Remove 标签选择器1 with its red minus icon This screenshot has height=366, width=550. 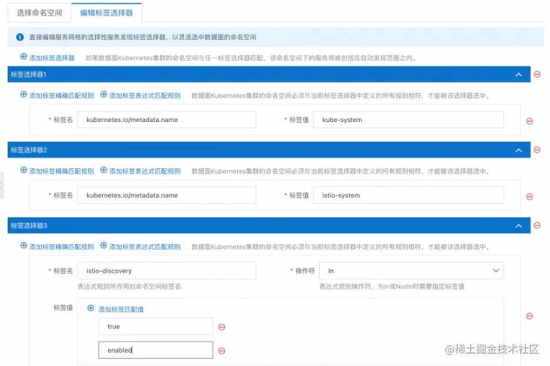click(x=537, y=74)
